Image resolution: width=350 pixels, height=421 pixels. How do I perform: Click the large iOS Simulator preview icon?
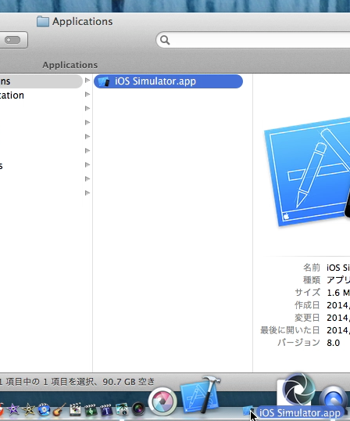pos(307,172)
